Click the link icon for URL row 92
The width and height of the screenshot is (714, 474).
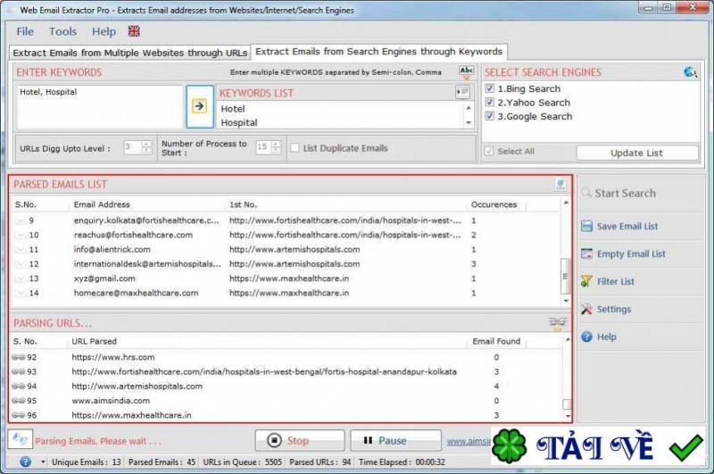[18, 357]
